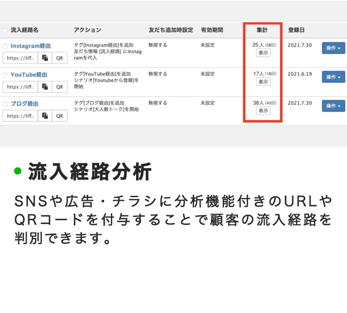The height and width of the screenshot is (313, 347).
Task: Toggle the select-all checkbox beside 流入経路名
Action: pos(5,30)
